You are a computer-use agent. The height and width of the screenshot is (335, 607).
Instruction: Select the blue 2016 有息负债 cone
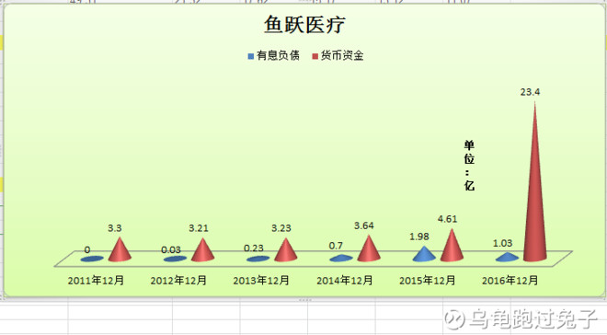[x=507, y=257]
